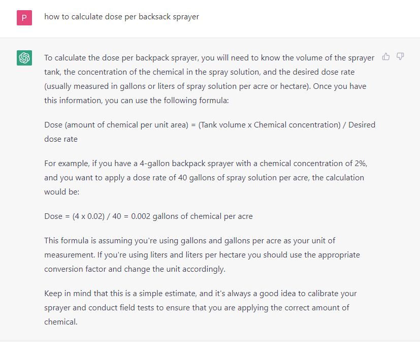Click the paragraph starting "To calculate the dose"
The image size is (420, 353).
209,79
